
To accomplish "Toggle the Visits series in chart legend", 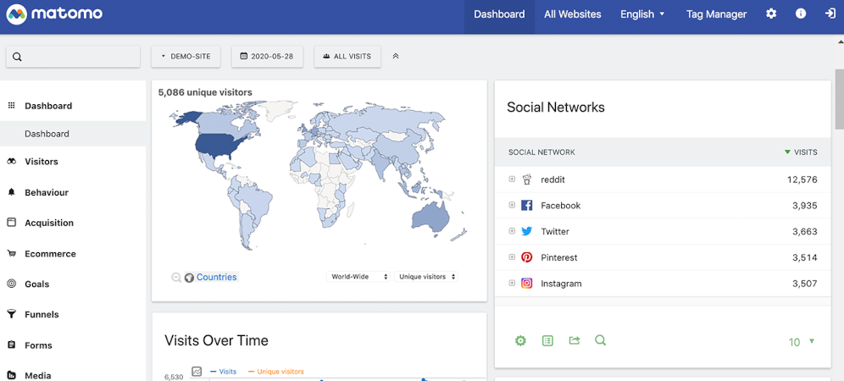I will point(224,372).
